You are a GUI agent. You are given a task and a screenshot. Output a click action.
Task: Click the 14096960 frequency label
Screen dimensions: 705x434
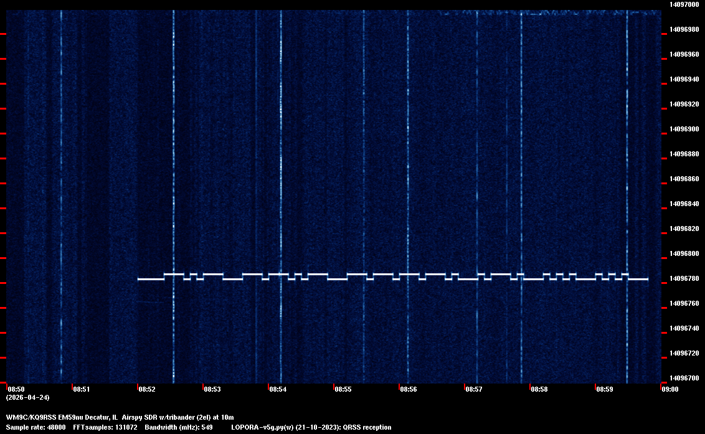[683, 54]
